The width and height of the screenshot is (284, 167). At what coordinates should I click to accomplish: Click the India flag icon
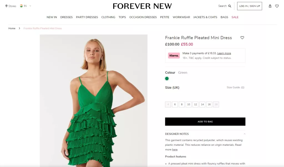(x=21, y=6)
